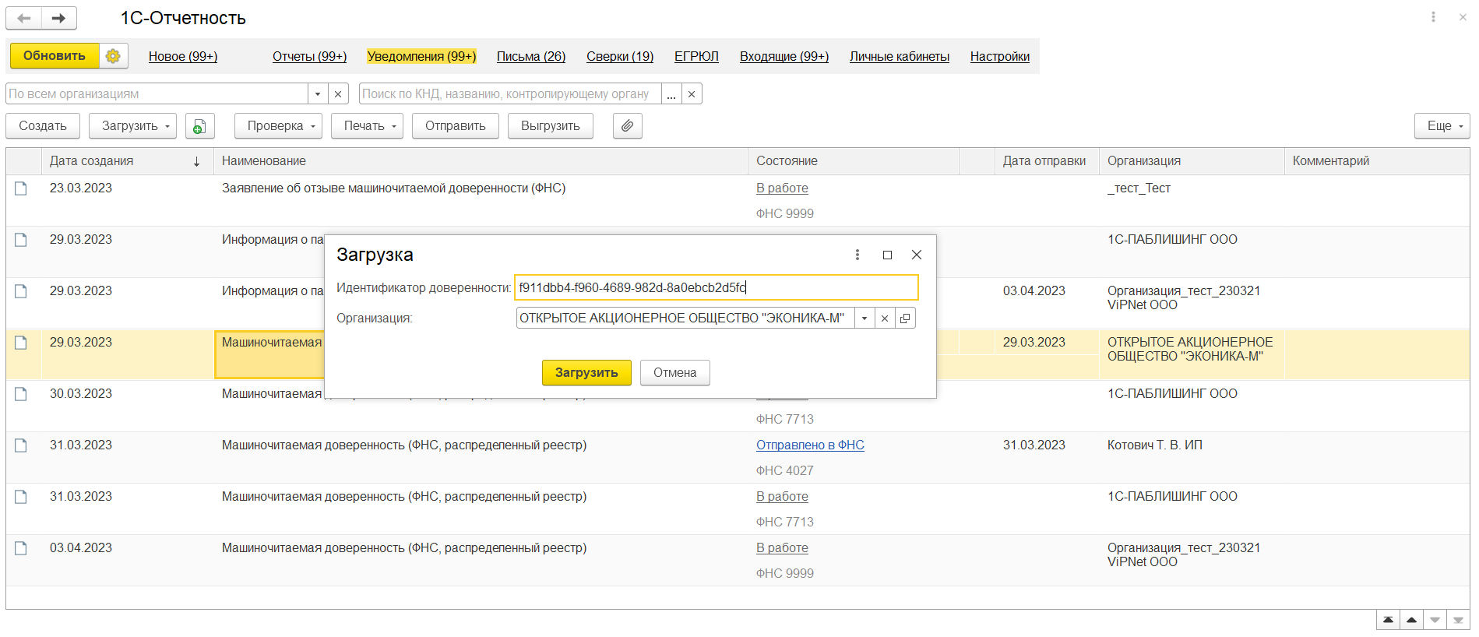Screen dimensions: 1479x637
Task: Open the Письма (26) tab
Action: [x=531, y=56]
